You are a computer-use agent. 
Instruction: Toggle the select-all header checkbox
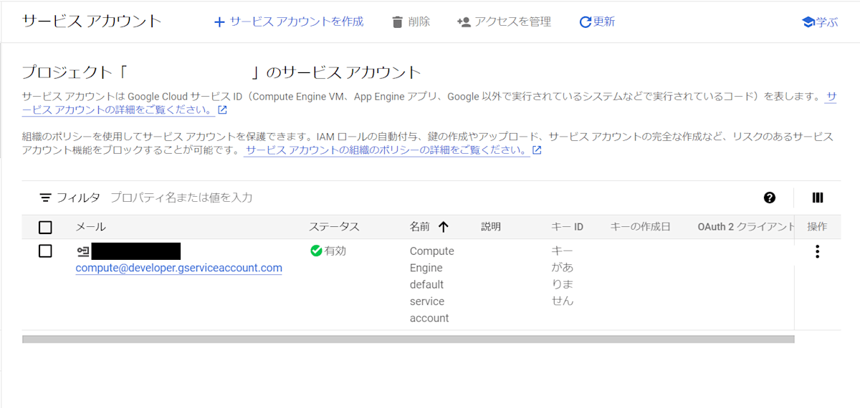click(x=45, y=228)
